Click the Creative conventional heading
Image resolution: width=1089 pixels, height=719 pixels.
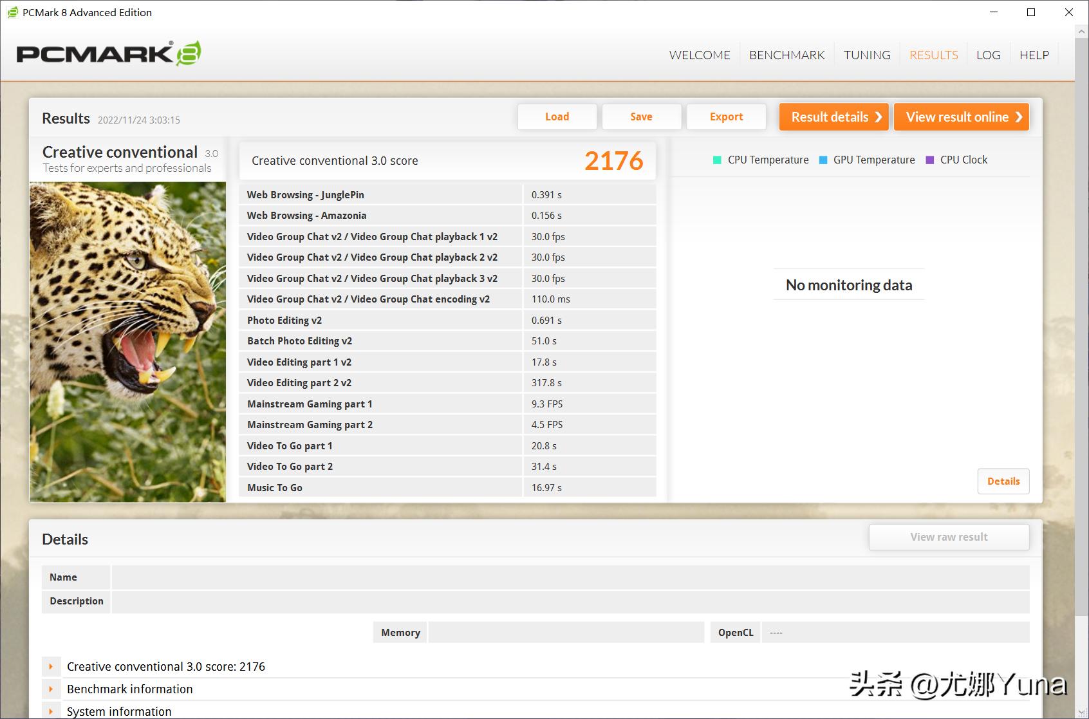point(120,152)
